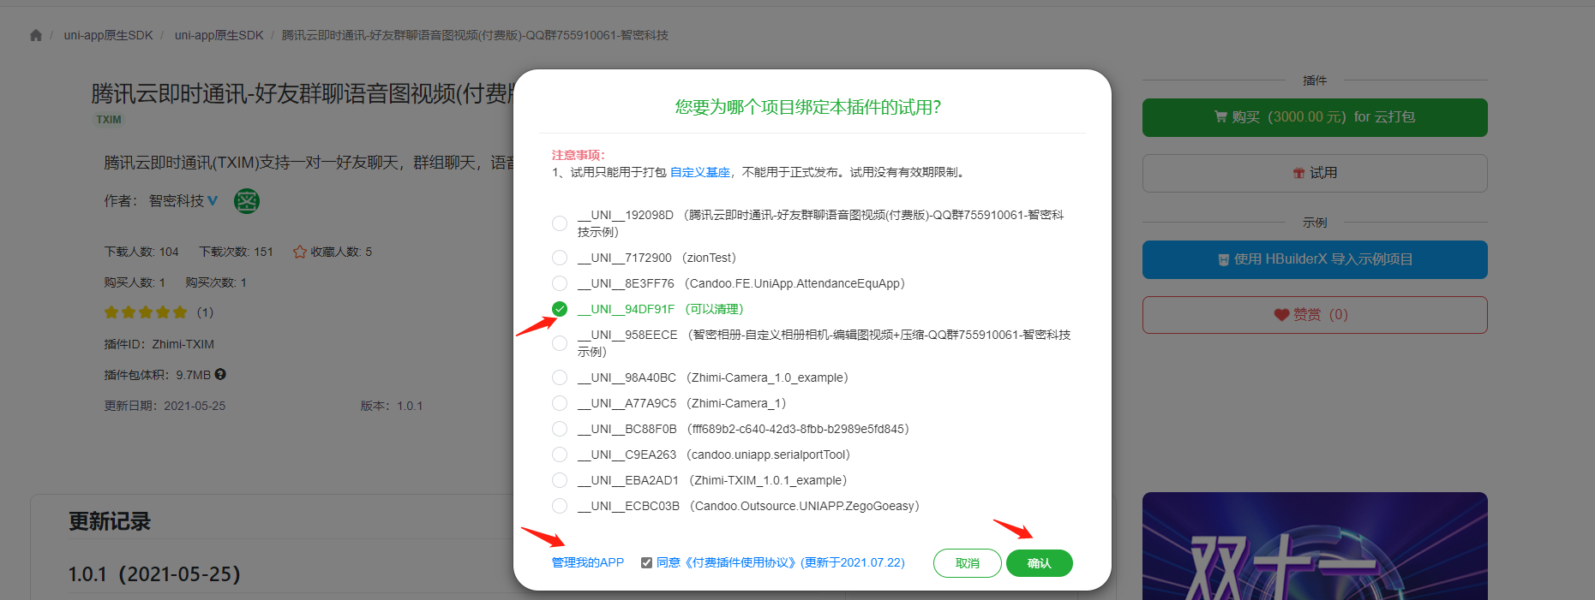Select the __UNI__7172900 zionTest radio
Image resolution: width=1595 pixels, height=600 pixels.
coord(560,258)
